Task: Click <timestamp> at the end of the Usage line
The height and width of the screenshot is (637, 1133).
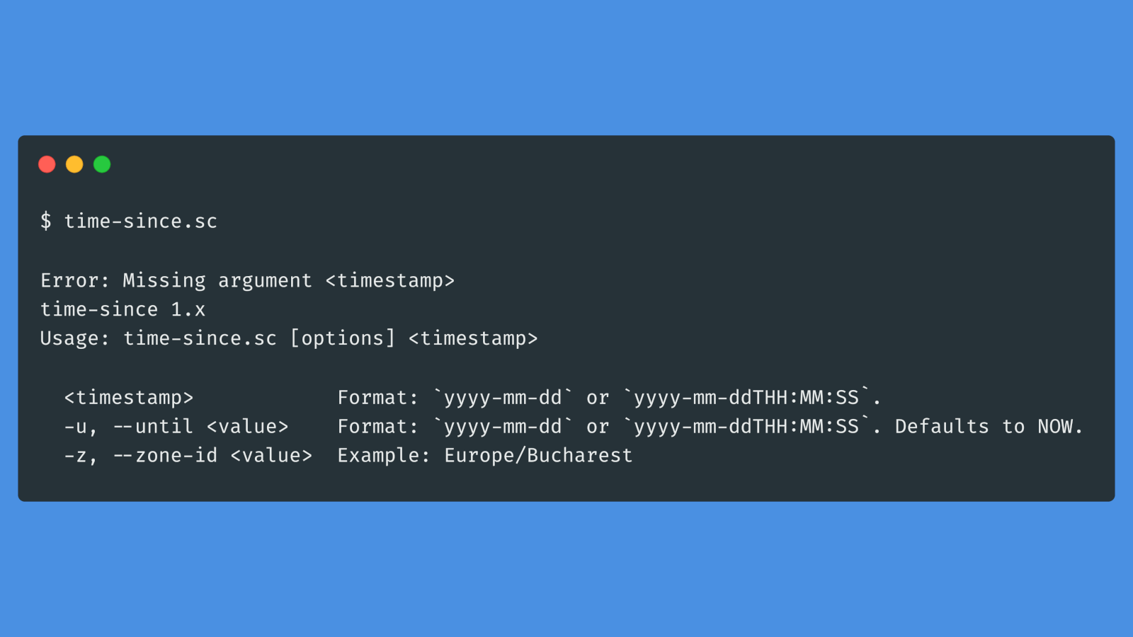Action: click(x=473, y=339)
